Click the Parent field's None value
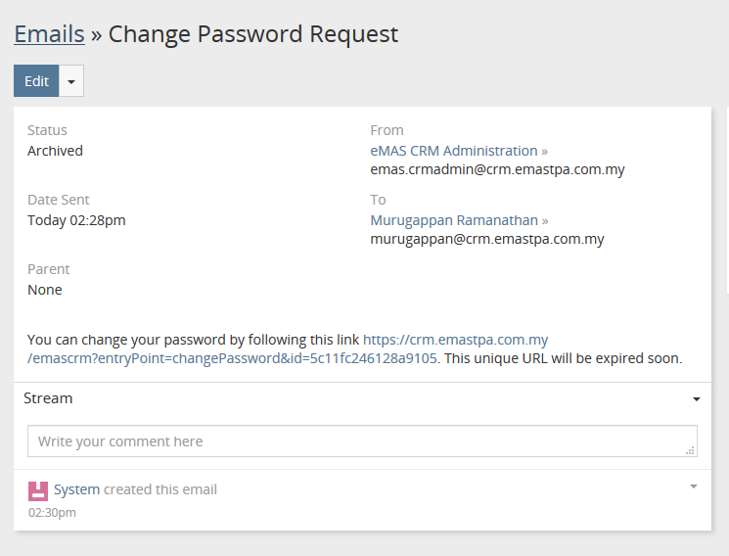This screenshot has width=729, height=556. (x=44, y=290)
